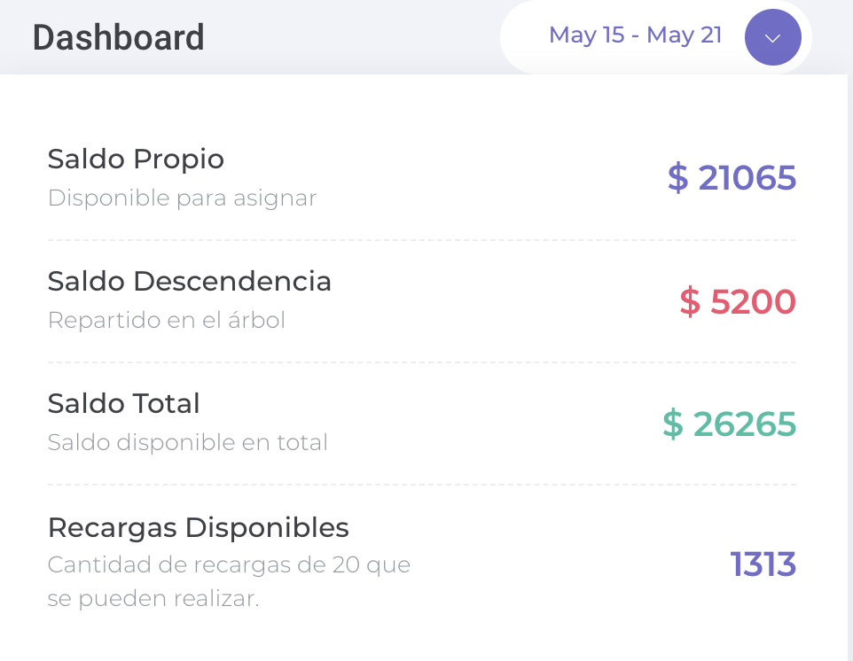The height and width of the screenshot is (661, 853).
Task: Click the Disponible para asignar subtitle
Action: (183, 198)
